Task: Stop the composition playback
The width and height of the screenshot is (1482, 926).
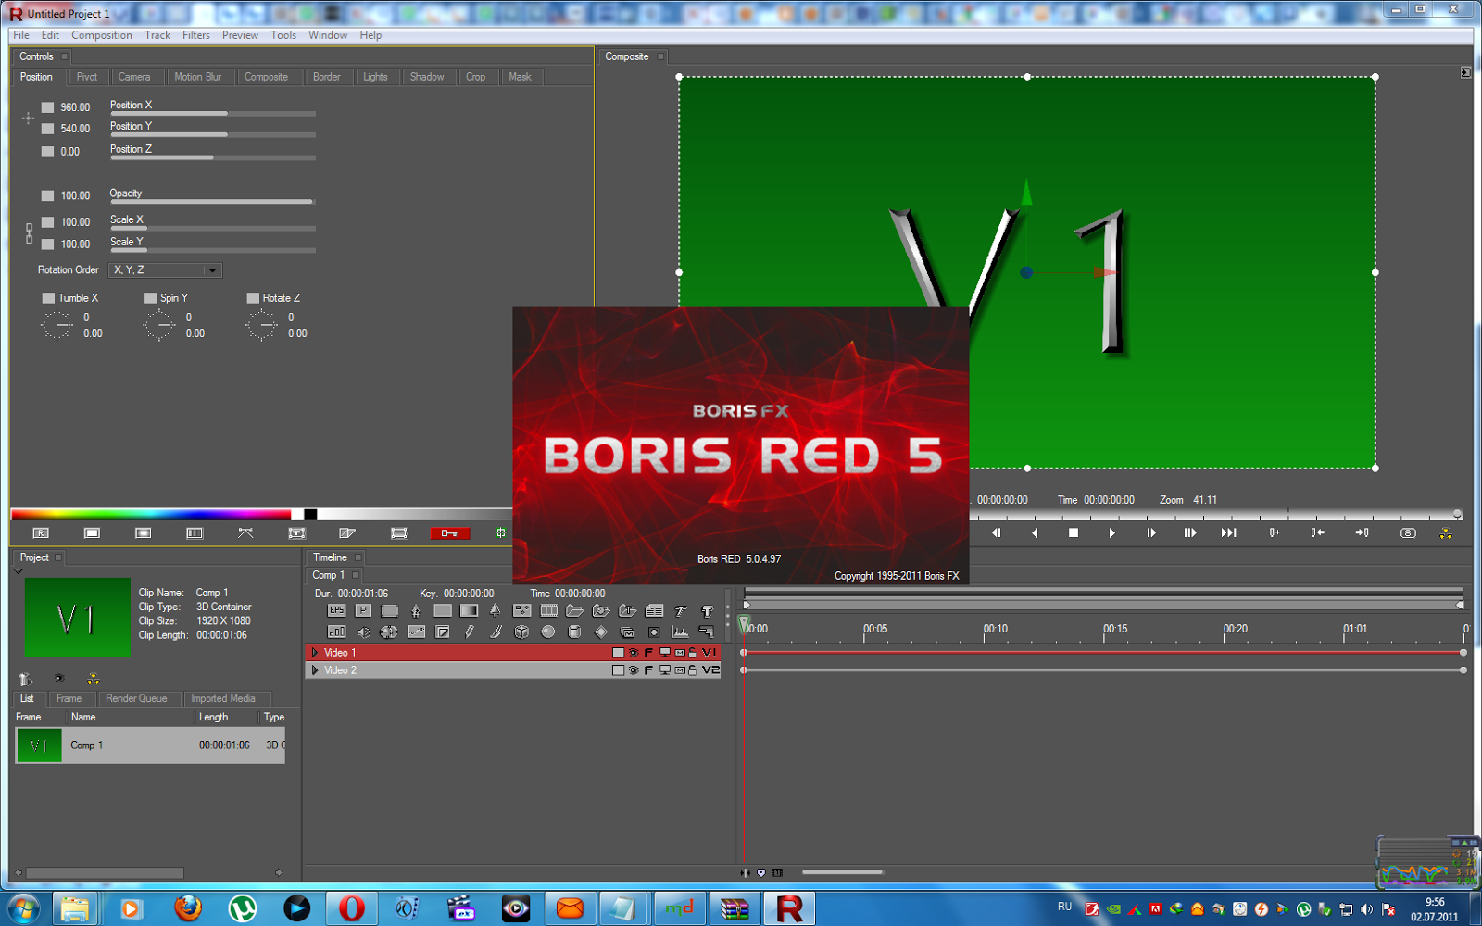Action: click(x=1074, y=533)
